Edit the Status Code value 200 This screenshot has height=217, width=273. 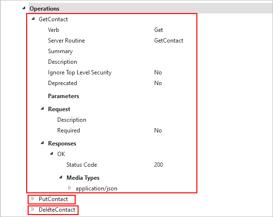click(159, 165)
